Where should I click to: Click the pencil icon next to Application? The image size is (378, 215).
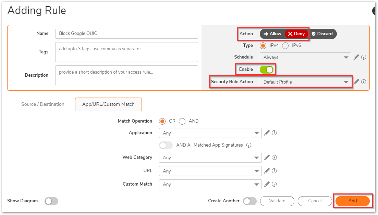click(267, 133)
